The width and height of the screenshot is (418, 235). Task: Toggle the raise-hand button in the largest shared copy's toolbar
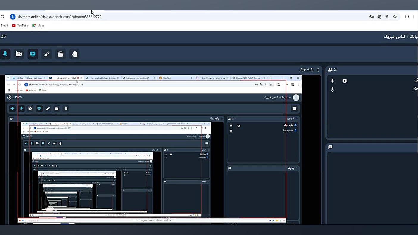66,109
